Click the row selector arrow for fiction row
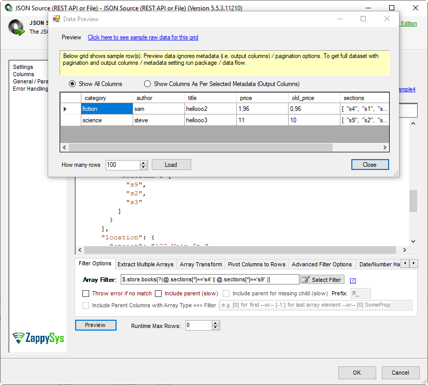Screen dimensions: 428x385 (65, 109)
